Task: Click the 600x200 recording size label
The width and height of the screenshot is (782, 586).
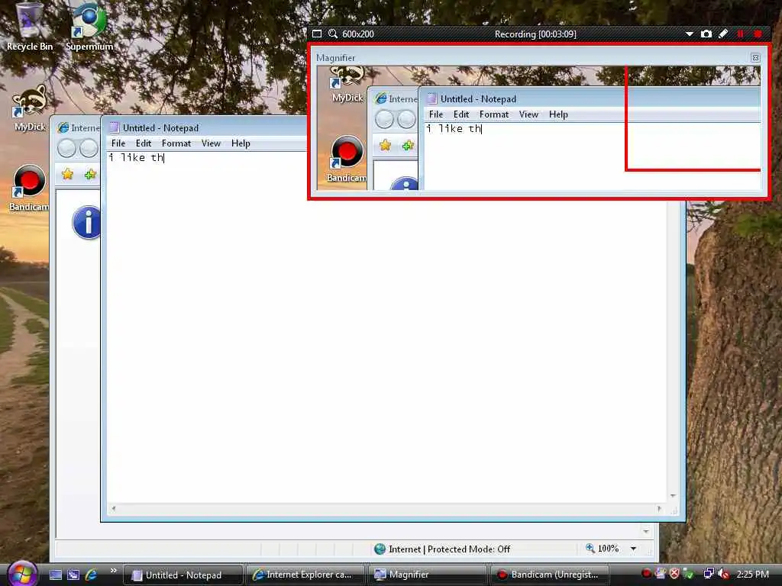Action: coord(358,34)
